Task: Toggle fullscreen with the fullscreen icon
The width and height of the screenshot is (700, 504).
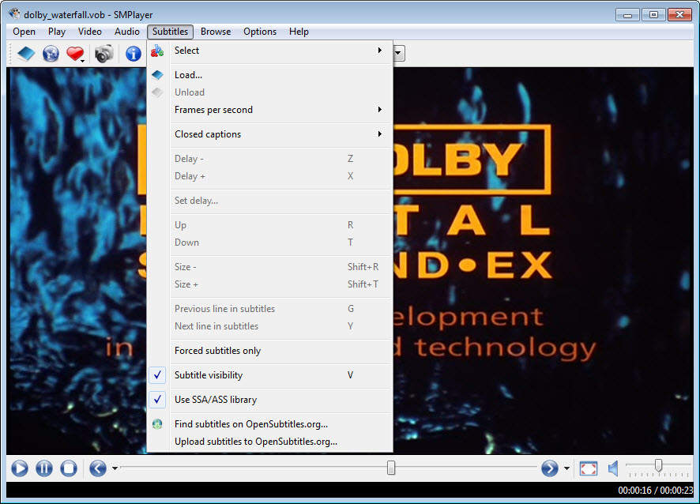Action: tap(589, 468)
